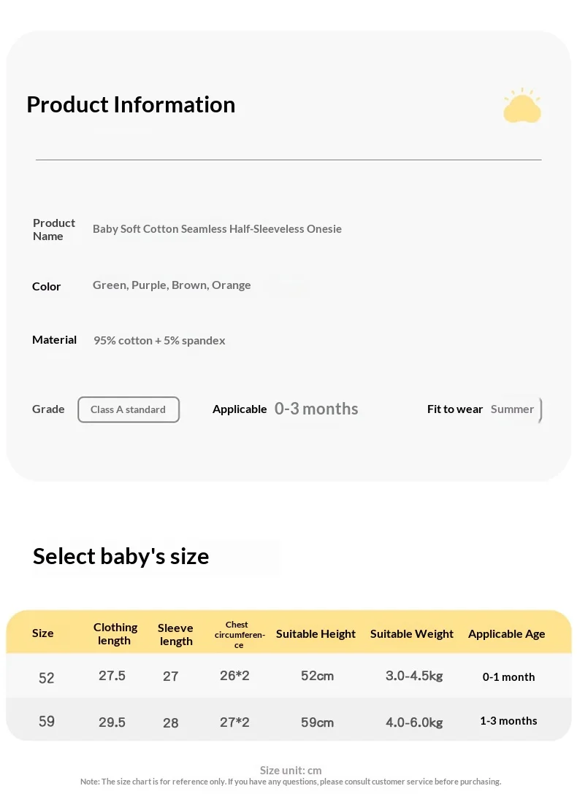Viewport: 577px width, 802px height.
Task: Select size 52 row cell
Action: (47, 678)
